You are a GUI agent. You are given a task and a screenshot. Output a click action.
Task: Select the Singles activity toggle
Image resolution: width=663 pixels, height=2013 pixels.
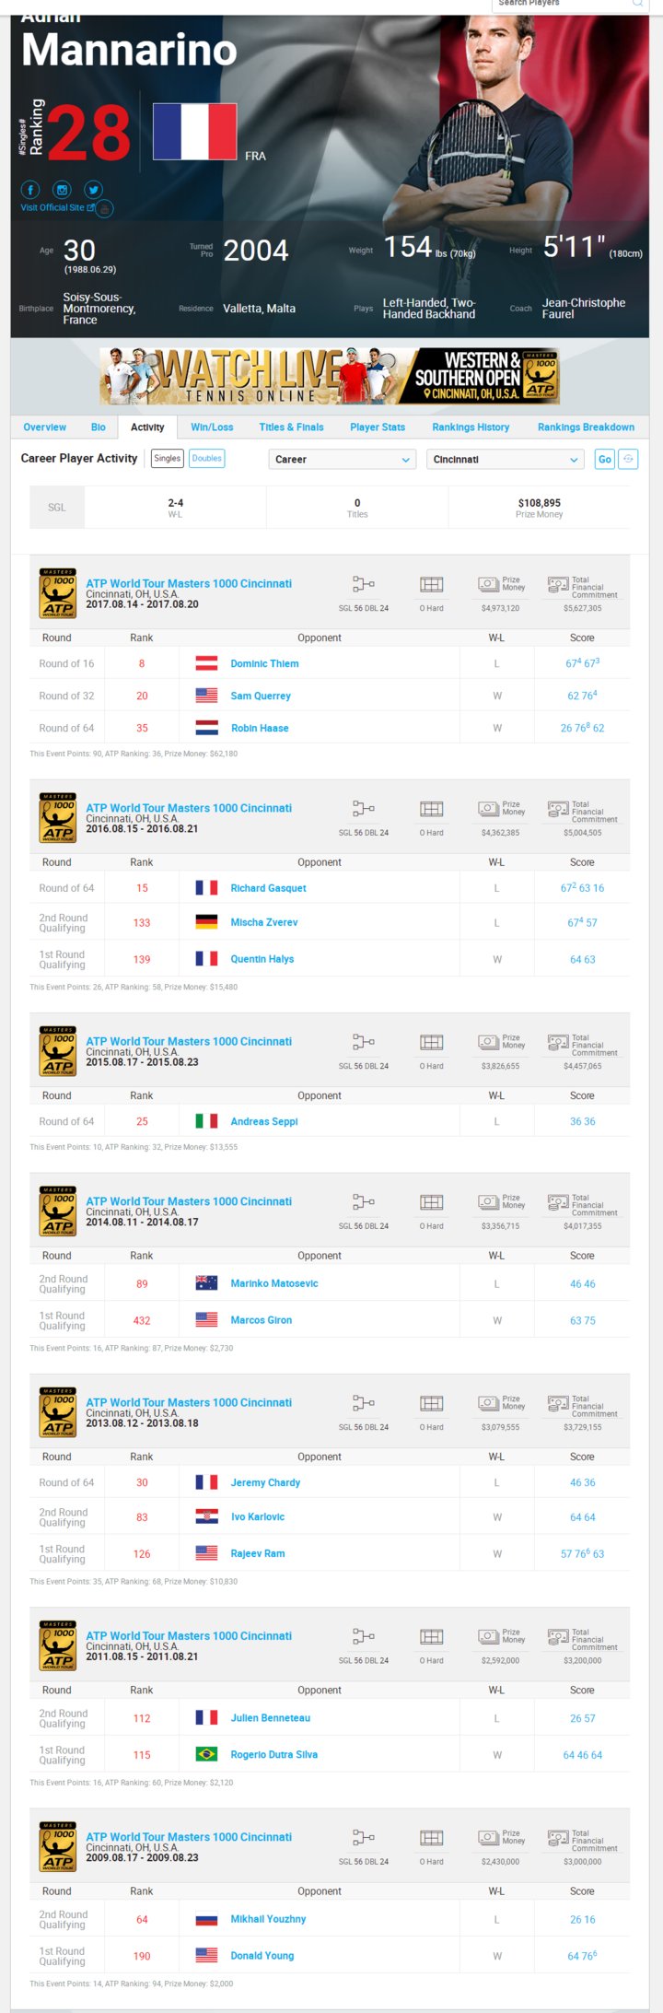[167, 458]
